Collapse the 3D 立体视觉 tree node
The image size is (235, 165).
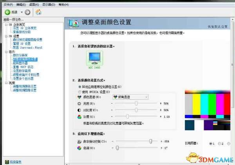[x=6, y=25]
